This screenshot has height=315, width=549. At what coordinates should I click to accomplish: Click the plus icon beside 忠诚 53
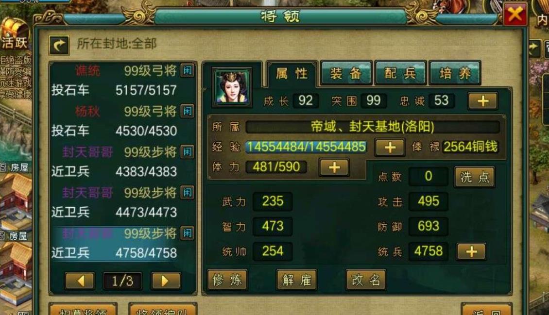coord(483,101)
